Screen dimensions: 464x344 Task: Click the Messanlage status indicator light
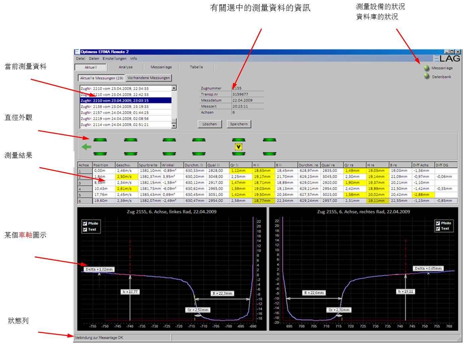pos(426,68)
